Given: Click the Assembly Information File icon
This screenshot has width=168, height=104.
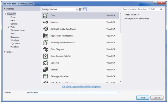Looking at the screenshot, I should [45, 43].
